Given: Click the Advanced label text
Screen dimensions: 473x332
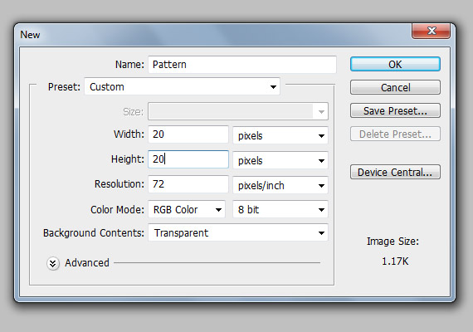Looking at the screenshot, I should (x=87, y=263).
